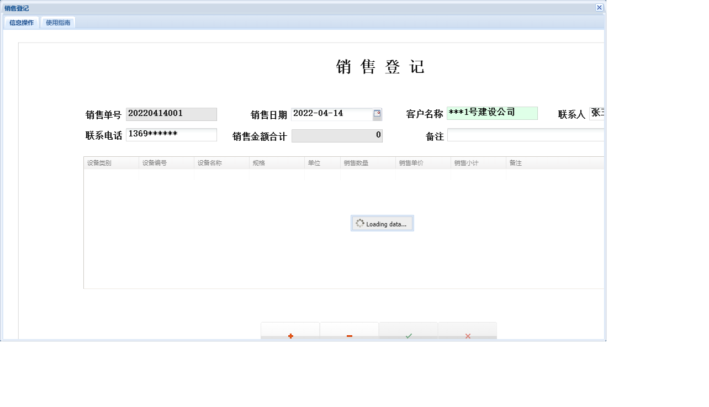709x407 pixels.
Task: Click the 客户名称 field showing ***1号建设公司
Action: coord(491,113)
